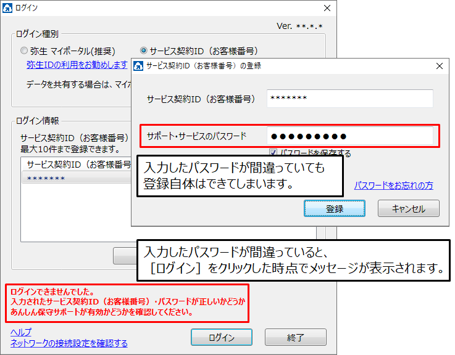
Task: Select the 弥生 マイポータル(推奨) radio button
Action: click(24, 51)
